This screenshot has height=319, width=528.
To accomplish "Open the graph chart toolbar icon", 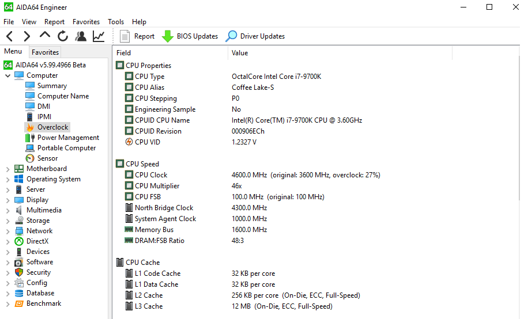I will pos(99,36).
